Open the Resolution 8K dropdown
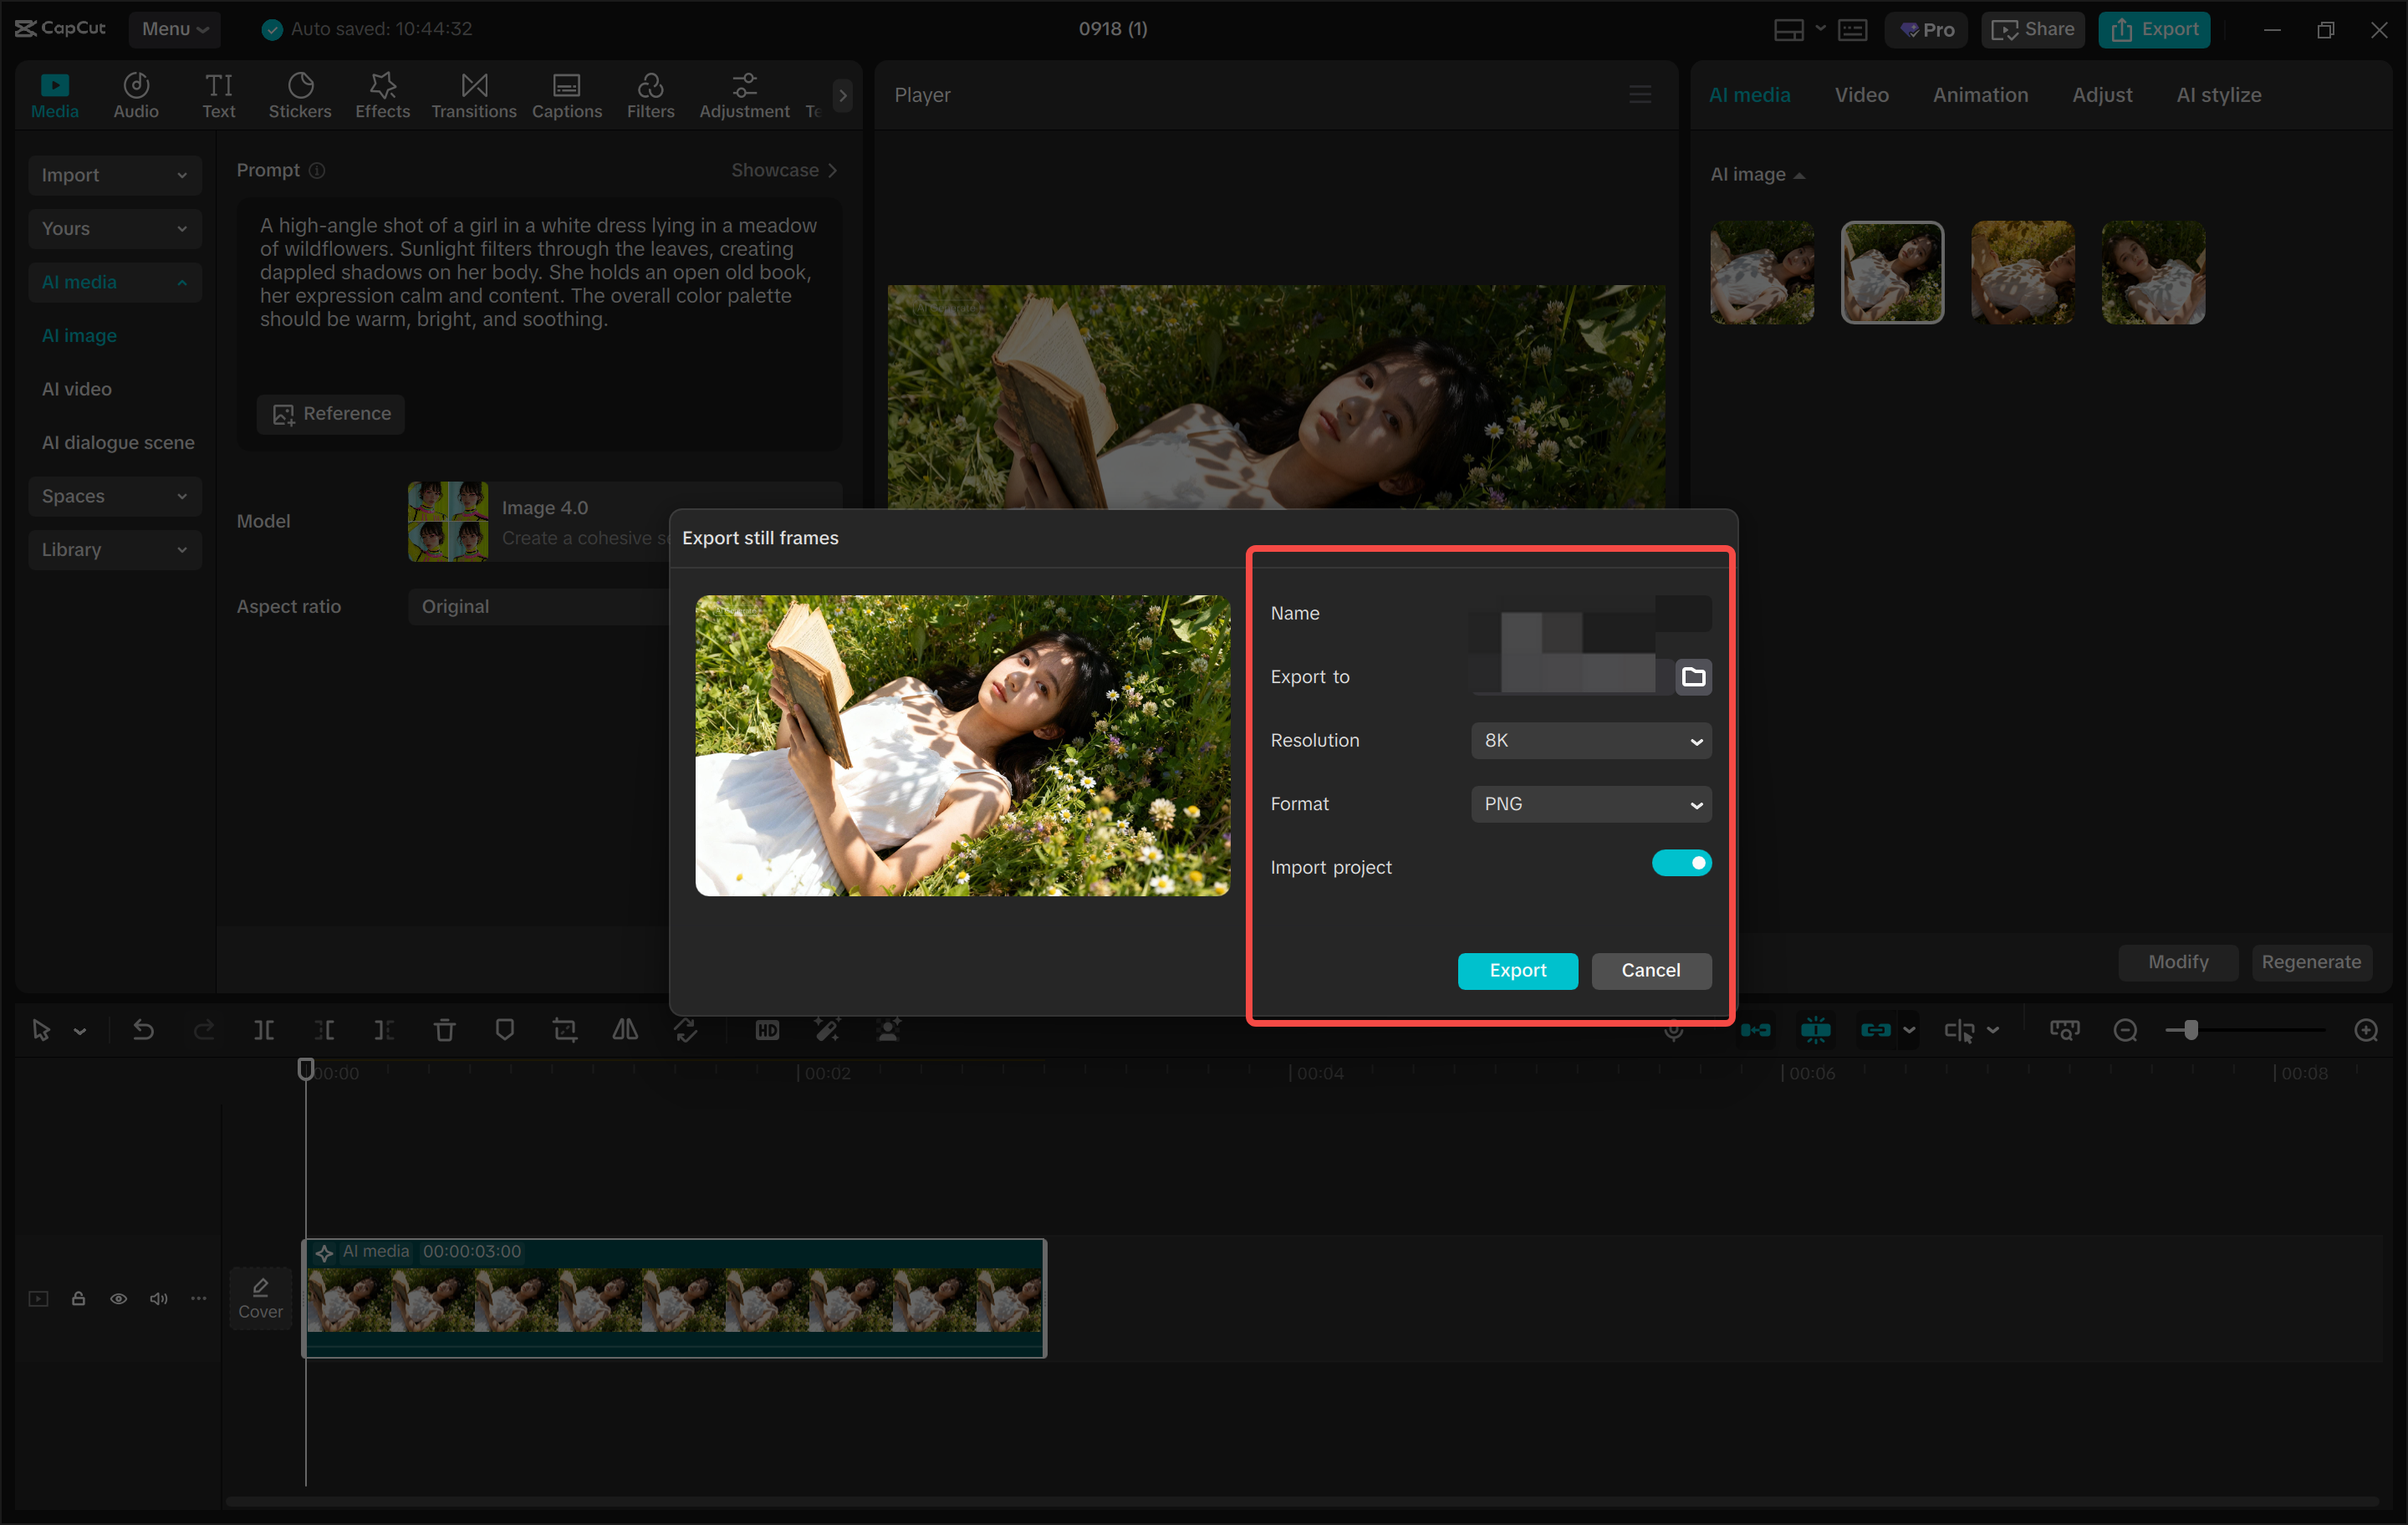Screen dimensions: 2408x1525 click(1590, 741)
